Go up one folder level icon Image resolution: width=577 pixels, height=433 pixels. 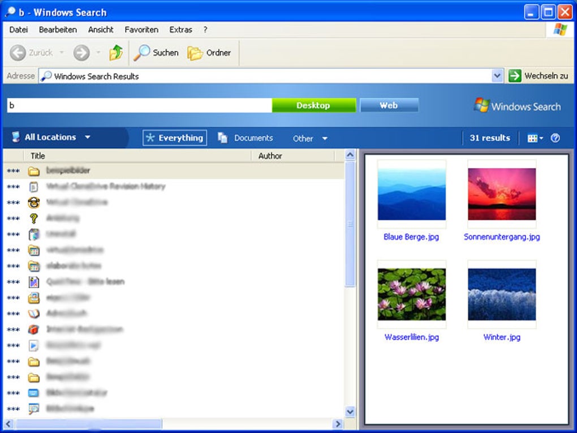point(116,53)
